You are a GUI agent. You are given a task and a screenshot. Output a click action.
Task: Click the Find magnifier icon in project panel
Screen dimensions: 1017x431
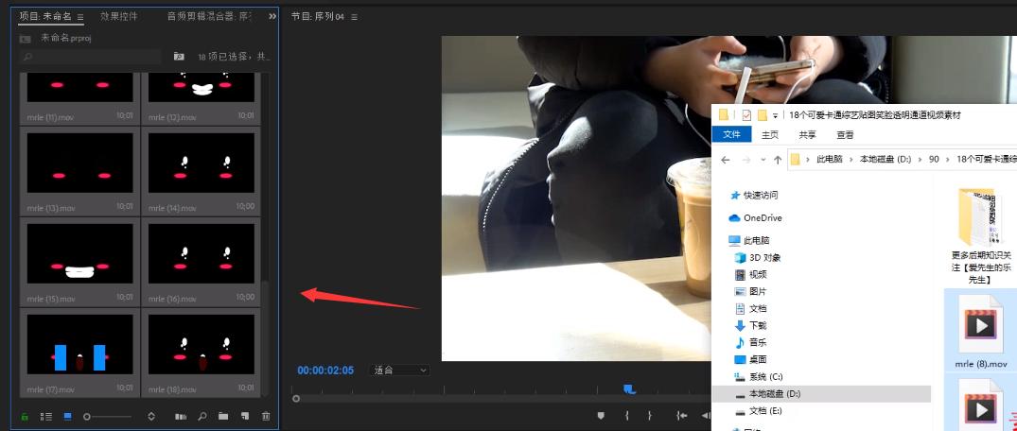(x=202, y=416)
